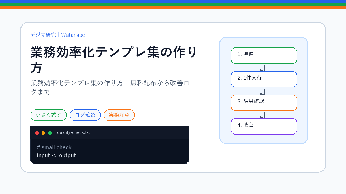Click the green dot in code window
Viewport: 346px width, 194px height.
click(x=50, y=133)
